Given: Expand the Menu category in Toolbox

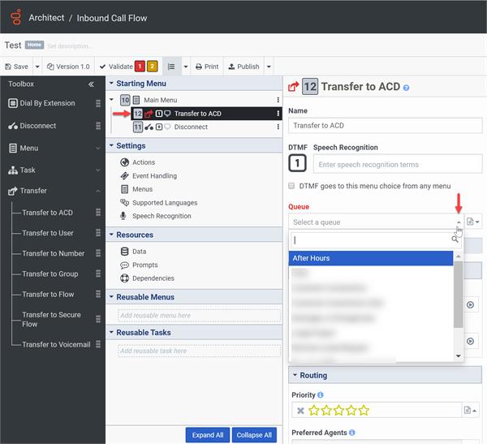Looking at the screenshot, I should coord(98,149).
